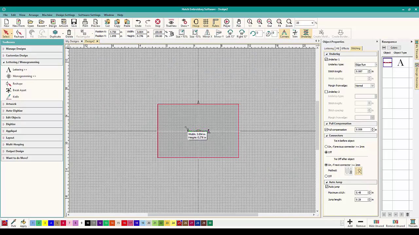Open the Software Settings menu
Viewport: 419px width, 235px height.
tap(89, 15)
